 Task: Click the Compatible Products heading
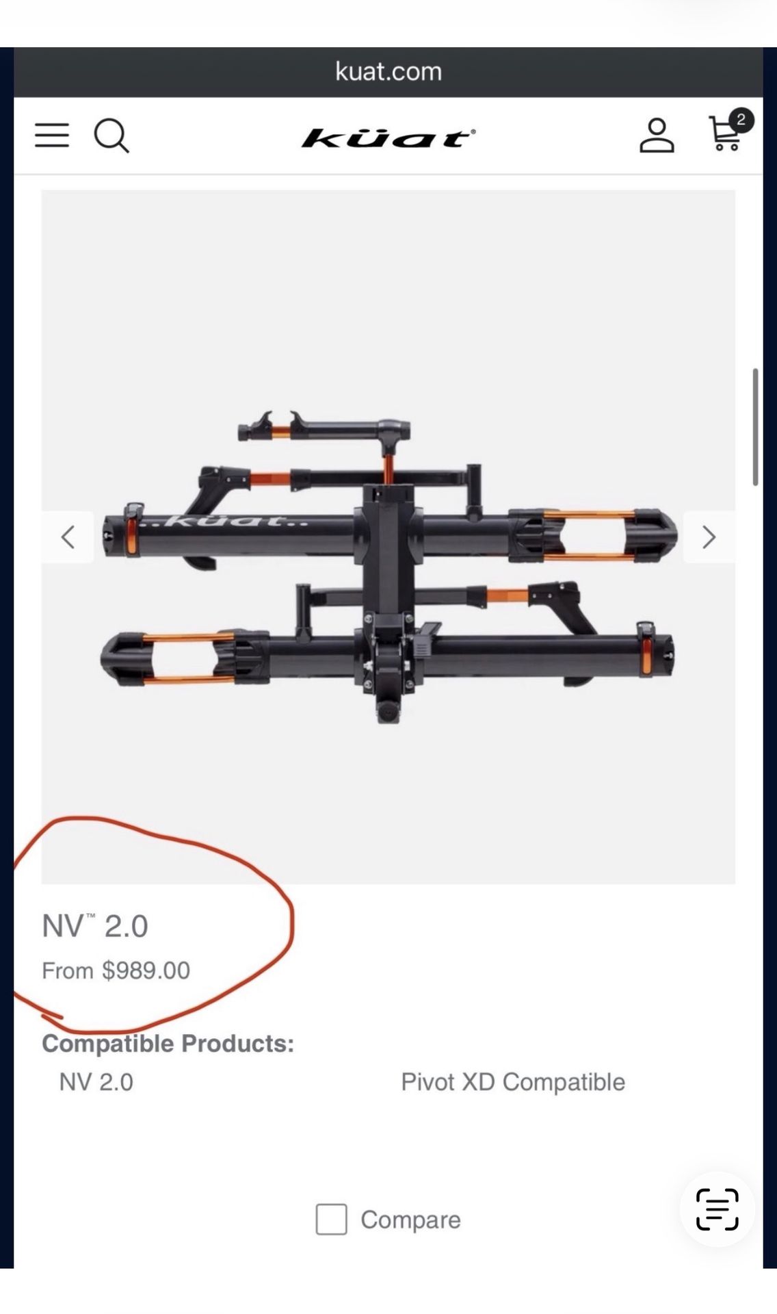tap(168, 1044)
